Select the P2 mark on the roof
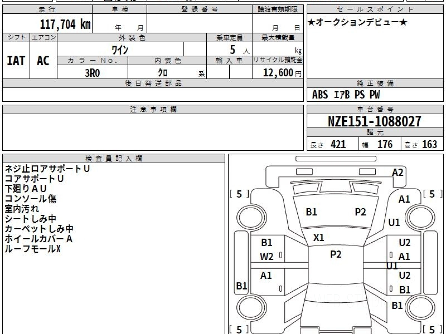446x334 pixels. pos(336,254)
